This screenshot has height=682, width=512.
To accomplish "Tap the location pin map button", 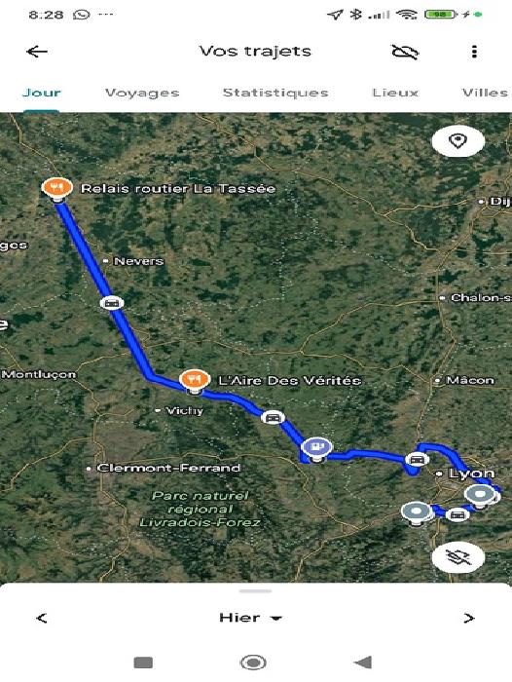I will click(x=457, y=141).
